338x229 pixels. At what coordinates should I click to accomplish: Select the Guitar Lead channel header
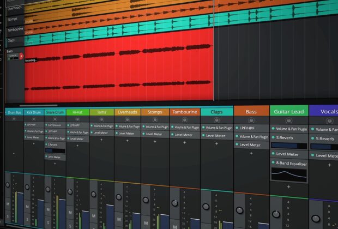click(x=289, y=111)
